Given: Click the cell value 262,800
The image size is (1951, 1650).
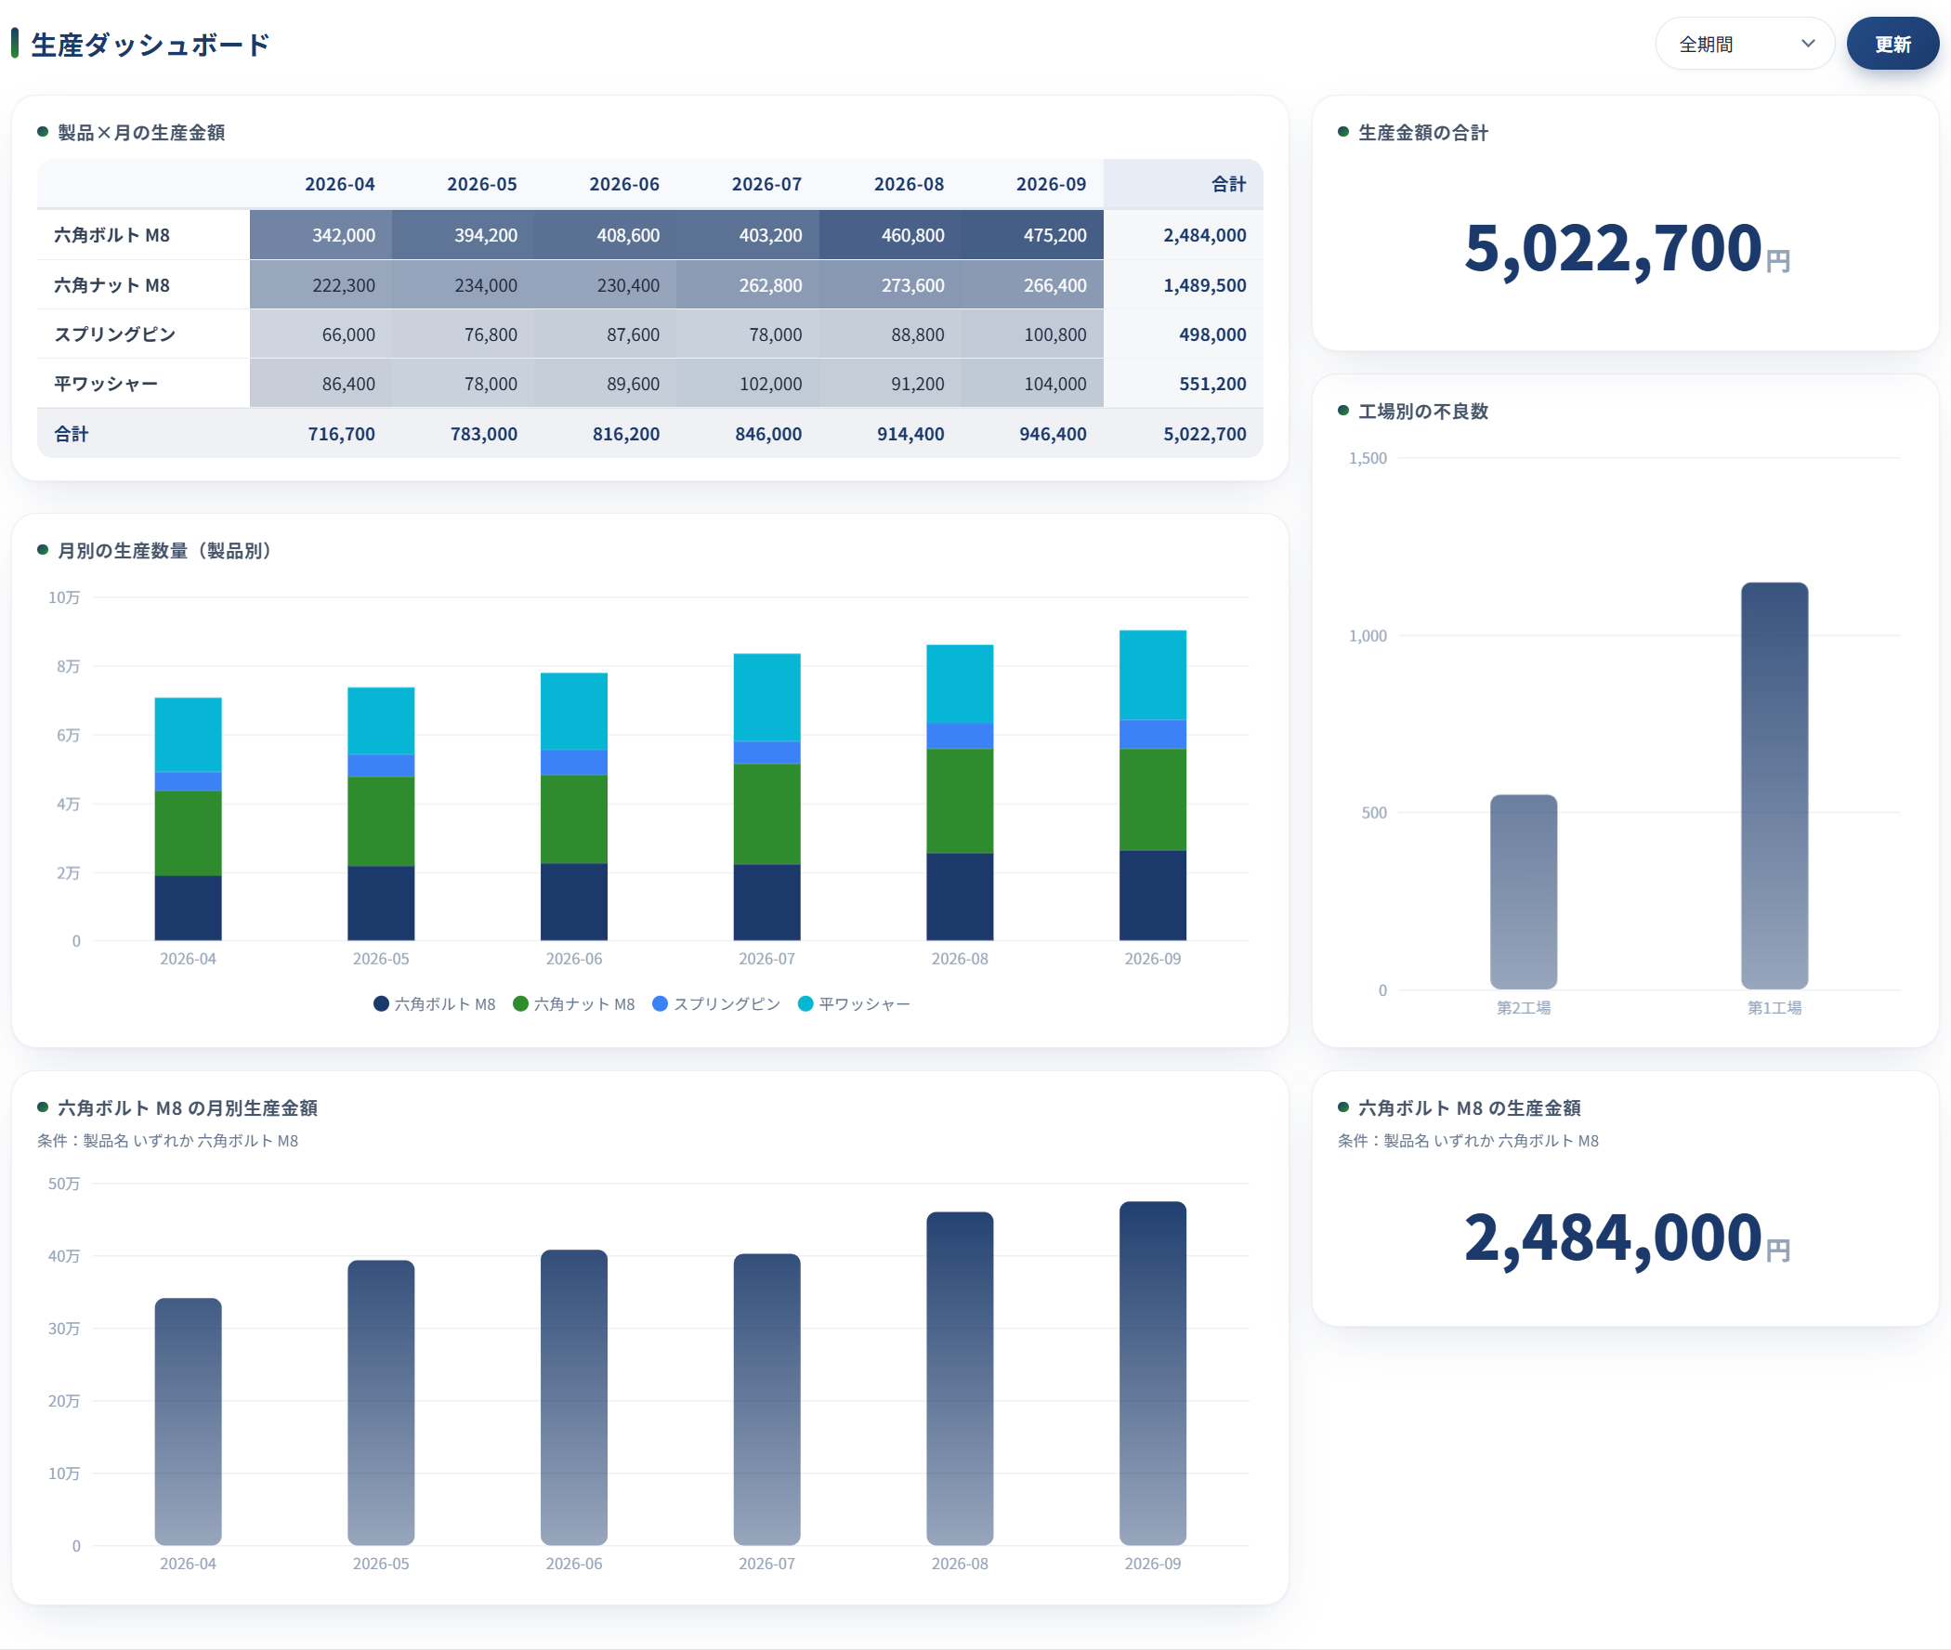Looking at the screenshot, I should tap(747, 285).
